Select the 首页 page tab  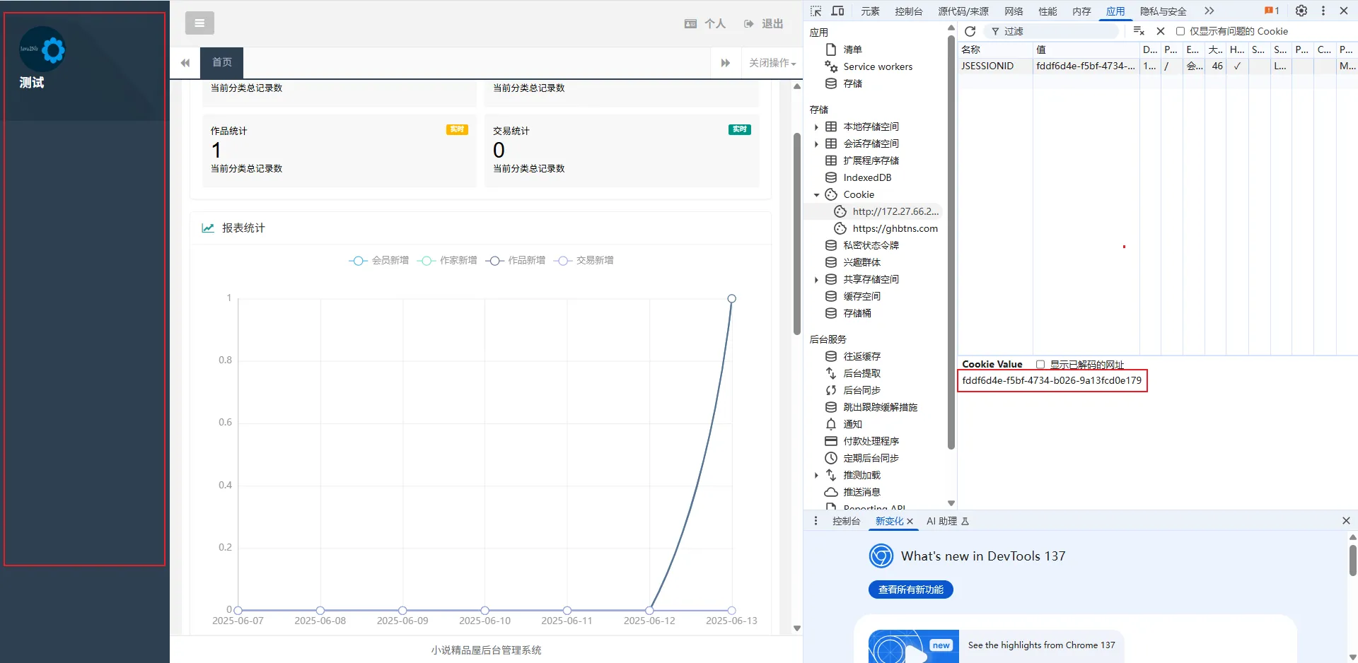click(222, 63)
